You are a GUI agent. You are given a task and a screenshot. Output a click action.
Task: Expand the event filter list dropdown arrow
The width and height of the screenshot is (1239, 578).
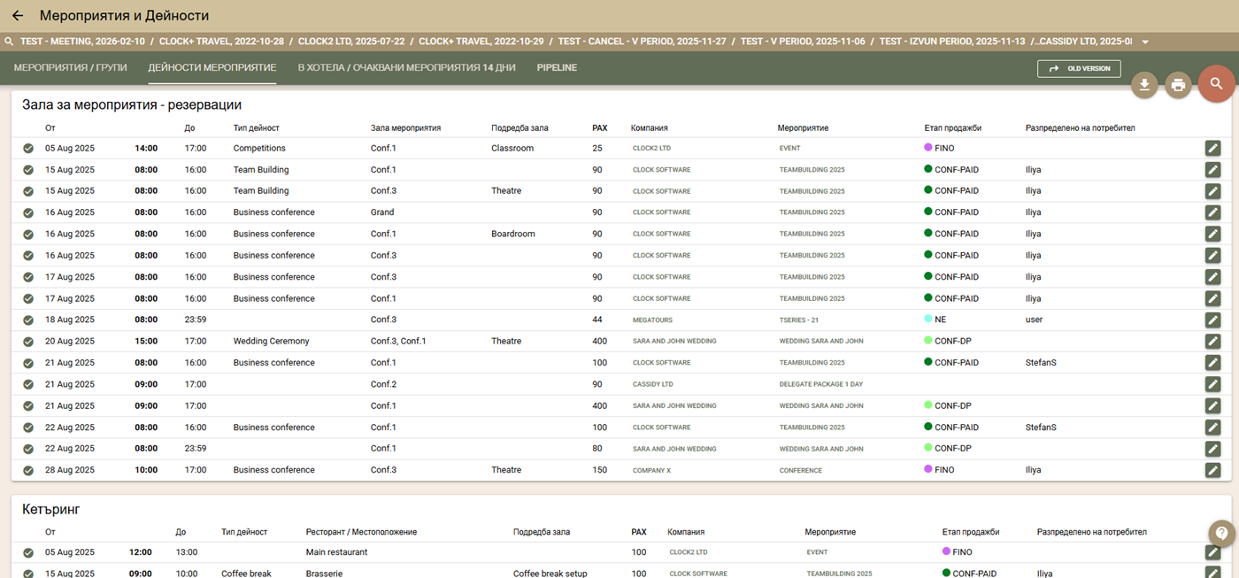click(1145, 42)
